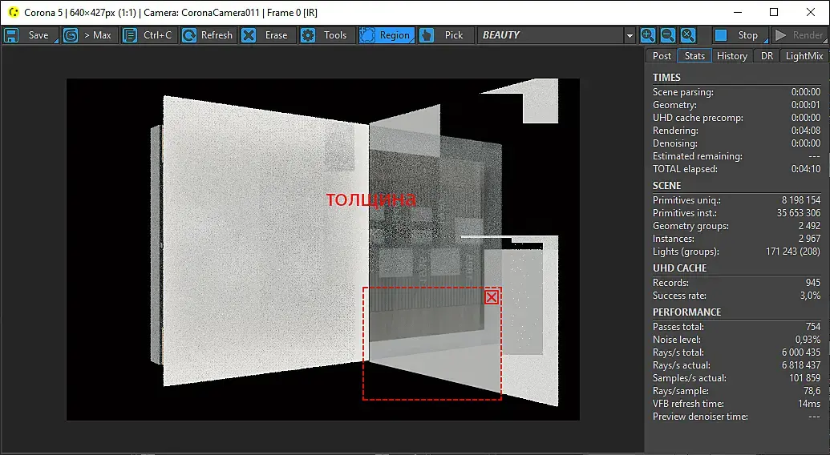
Task: Click the Save button label
Action: 38,35
